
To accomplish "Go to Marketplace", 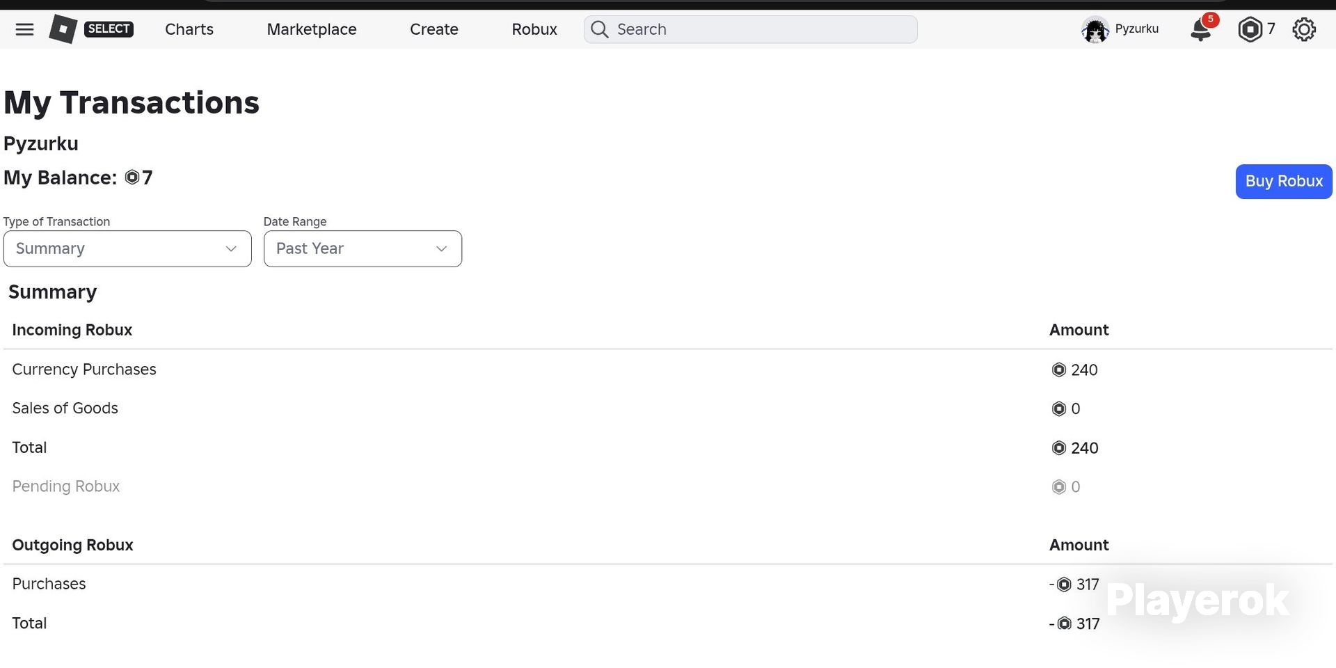I will [x=312, y=29].
